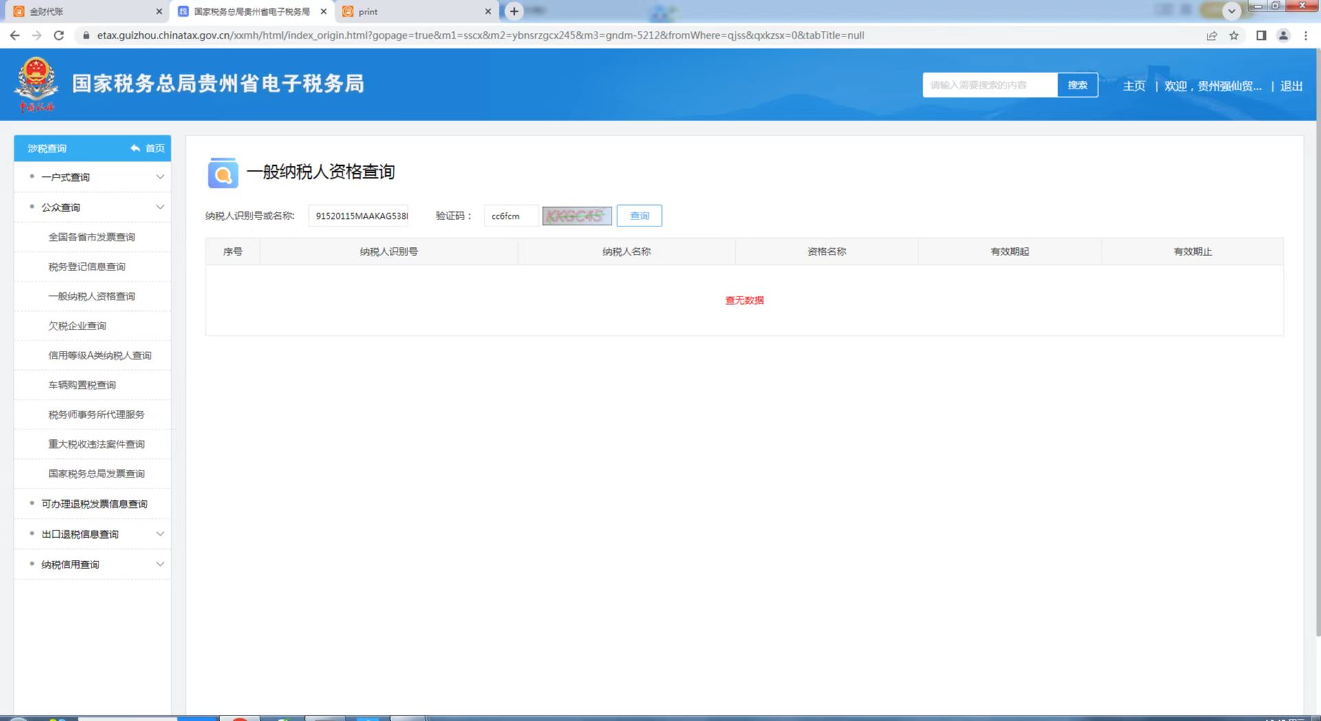Open 欠税企业查询 in the sidebar
This screenshot has height=721, width=1321.
pyautogui.click(x=77, y=326)
